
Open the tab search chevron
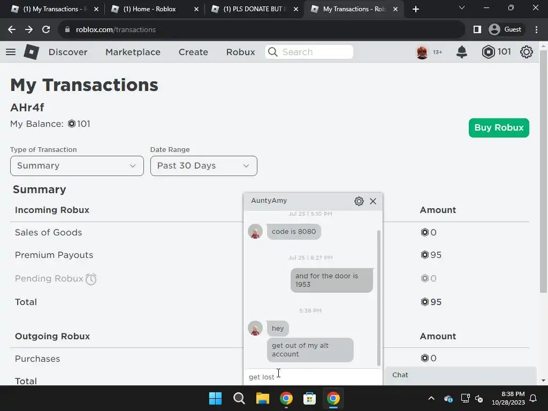coord(462,7)
